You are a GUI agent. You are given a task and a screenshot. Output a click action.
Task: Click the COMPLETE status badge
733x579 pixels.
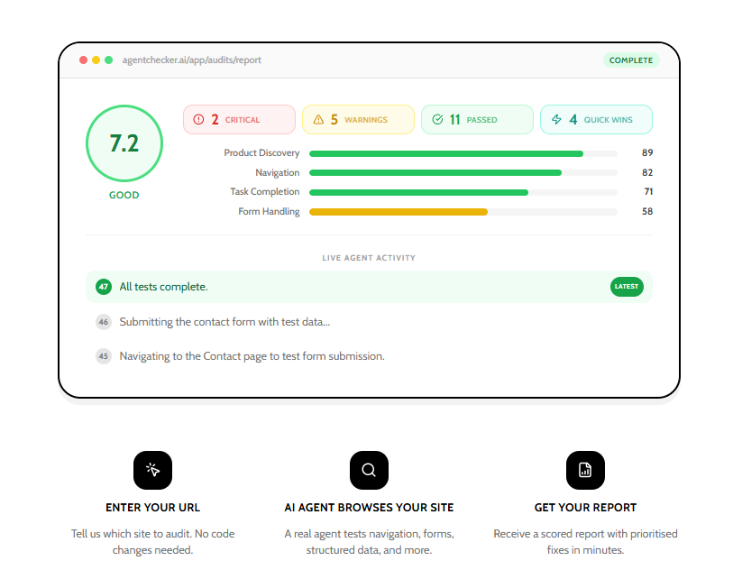coord(631,60)
